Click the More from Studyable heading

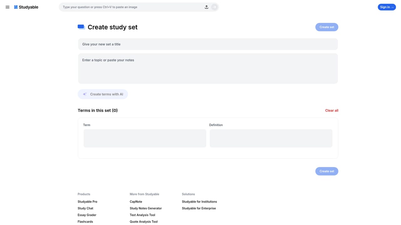pyautogui.click(x=144, y=194)
